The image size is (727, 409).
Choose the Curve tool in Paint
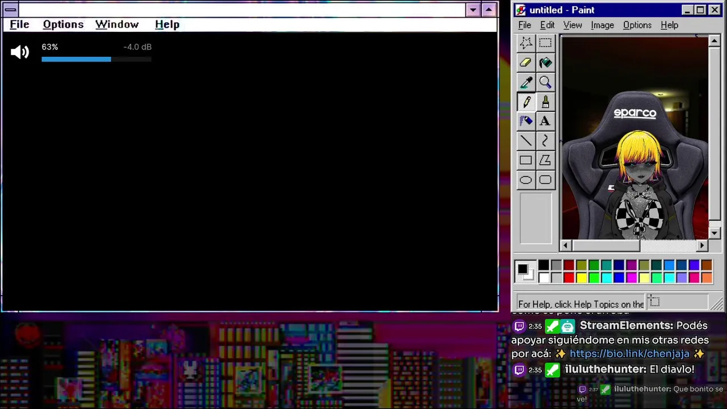coord(545,141)
